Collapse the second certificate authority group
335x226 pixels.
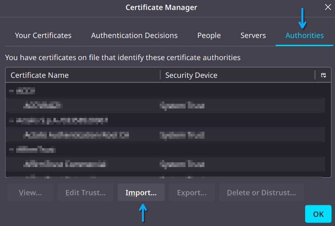click(x=11, y=120)
